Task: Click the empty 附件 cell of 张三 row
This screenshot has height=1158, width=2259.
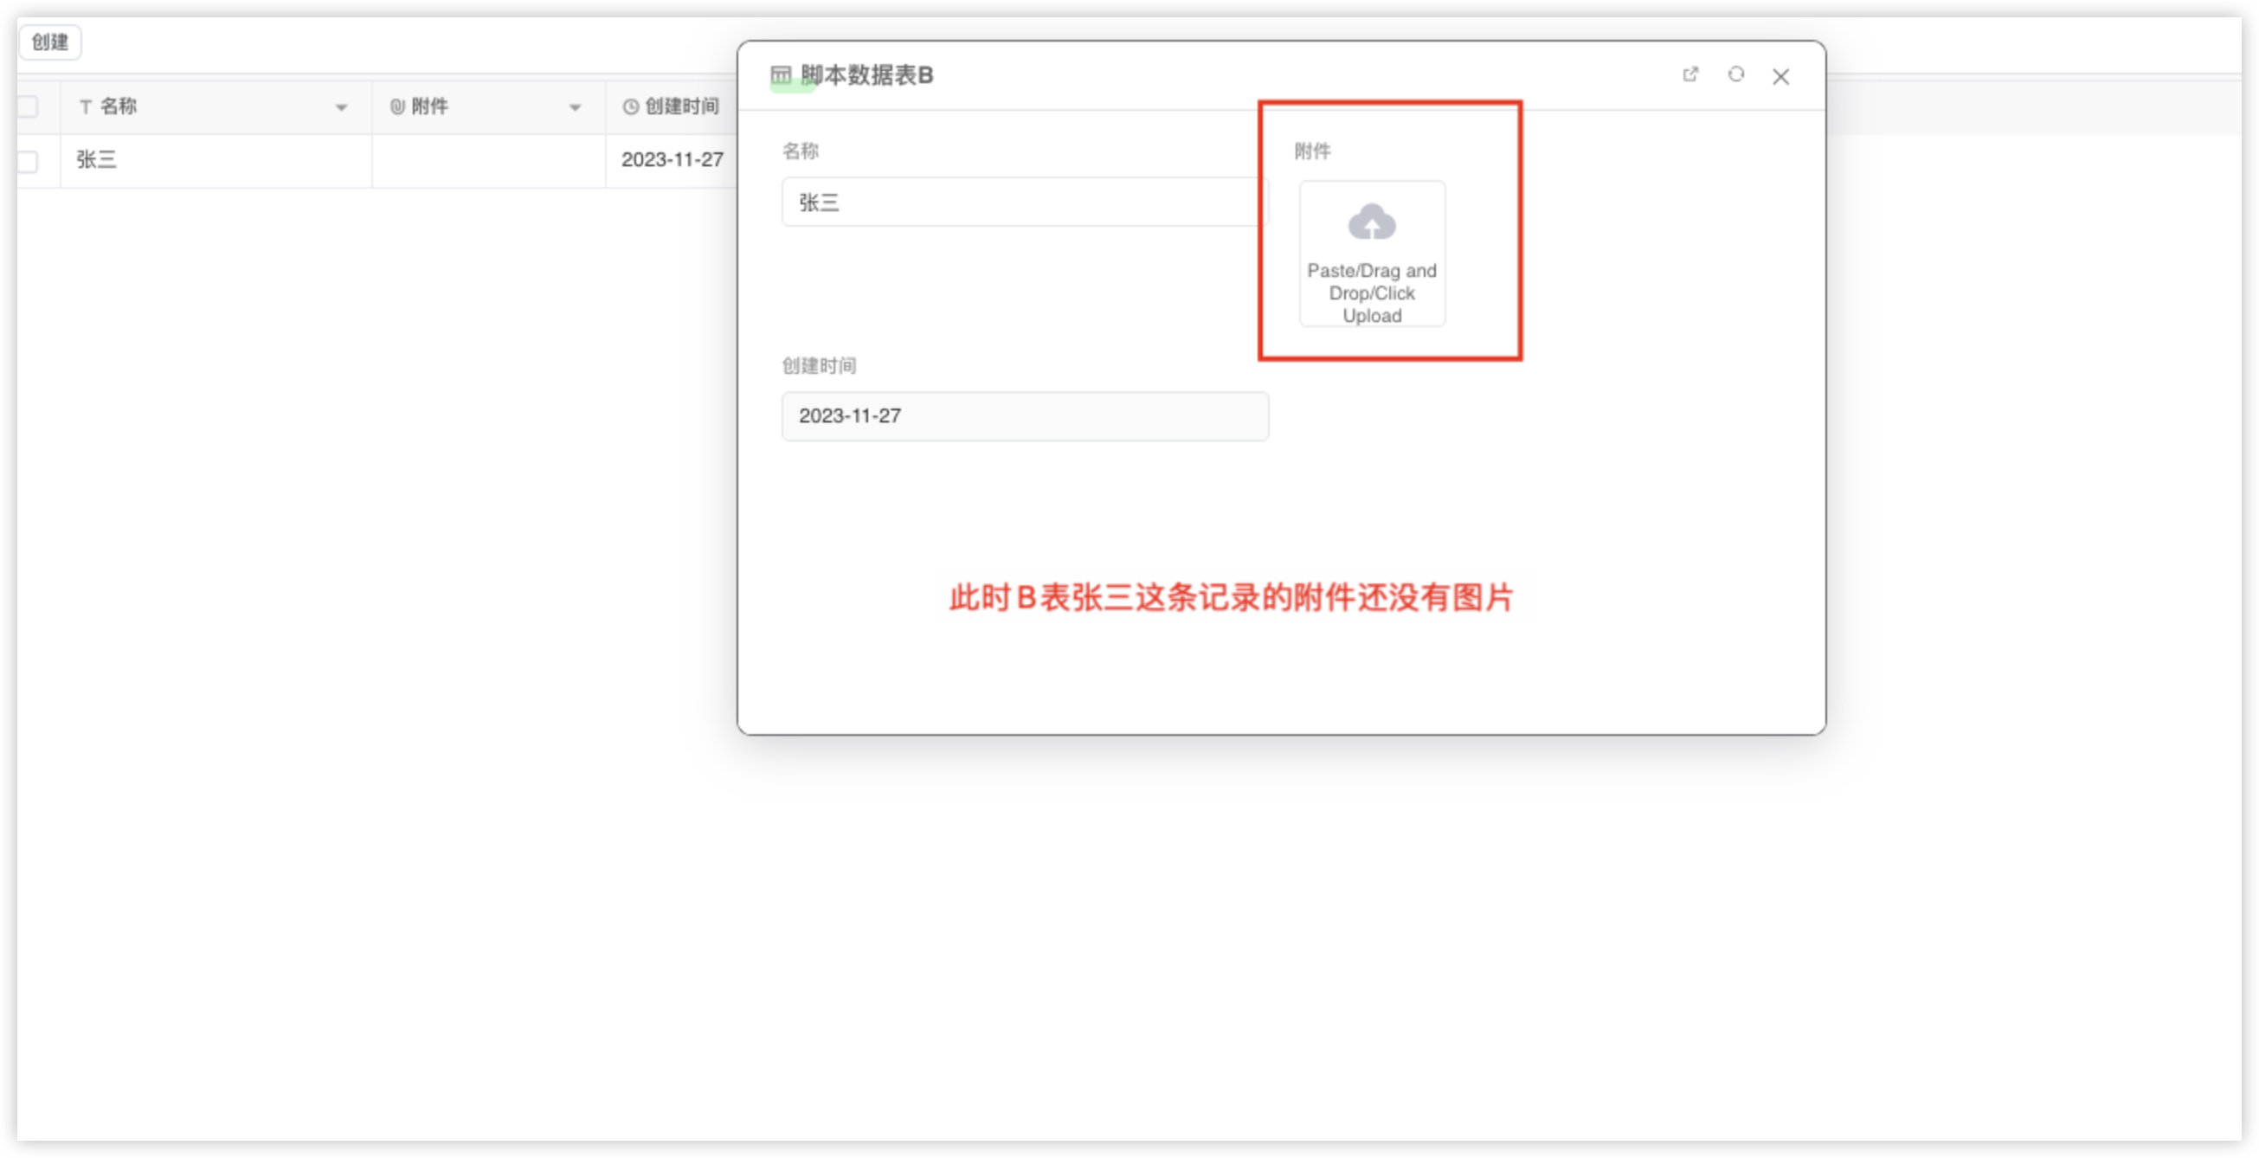Action: [x=487, y=160]
